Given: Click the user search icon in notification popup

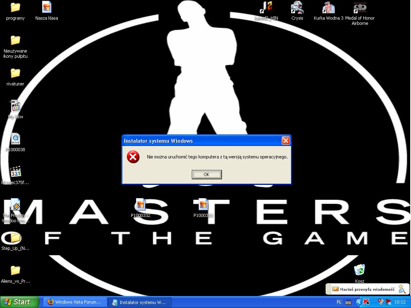Looking at the screenshot, I should 402,289.
